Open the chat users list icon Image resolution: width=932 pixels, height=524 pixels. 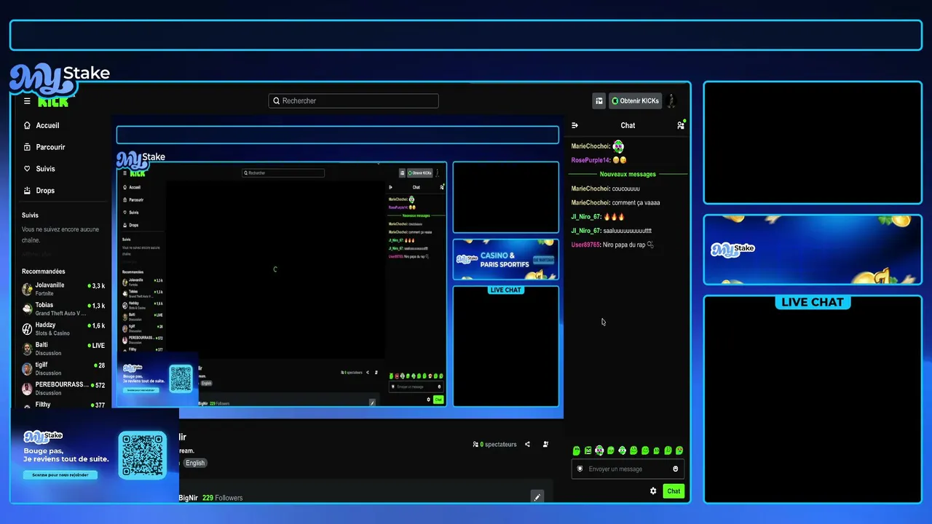coord(681,125)
